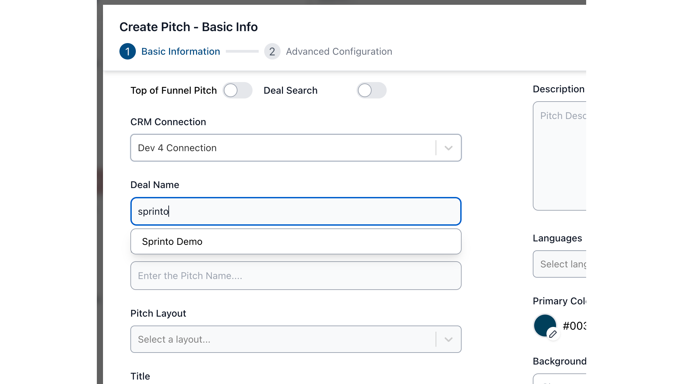Click the Background field below Primary Color
This screenshot has height=384, width=683.
(x=560, y=379)
